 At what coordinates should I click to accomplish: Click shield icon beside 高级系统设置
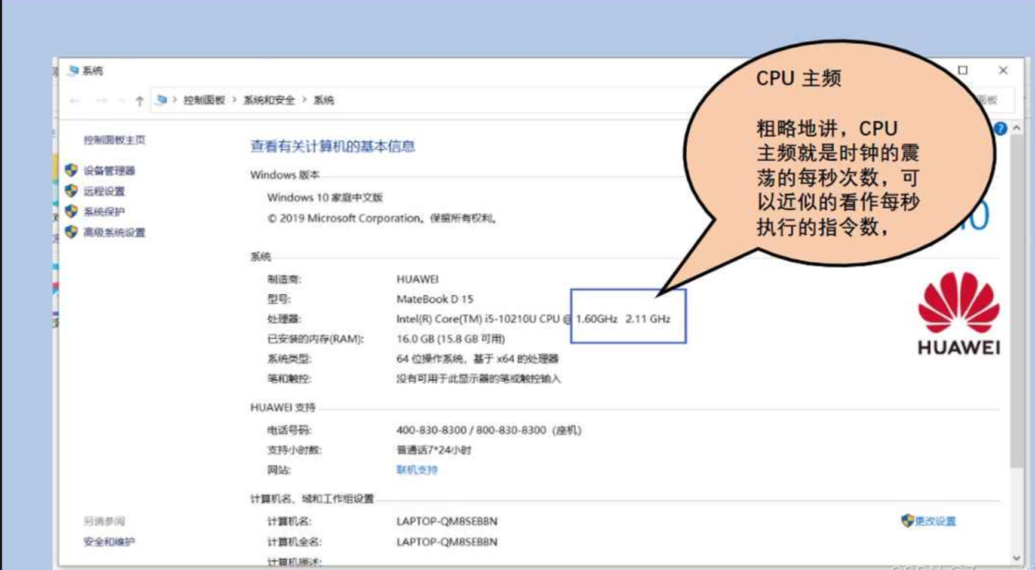(x=71, y=232)
